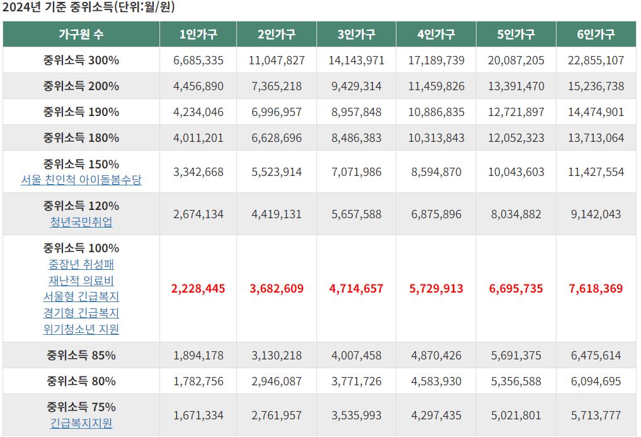Screen dimensions: 641x437
Task: Click the 가구원 수 header cell
Action: click(x=80, y=36)
